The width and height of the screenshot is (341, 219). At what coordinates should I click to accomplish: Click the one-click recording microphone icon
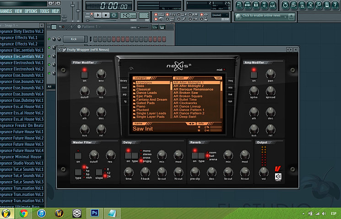(319, 5)
